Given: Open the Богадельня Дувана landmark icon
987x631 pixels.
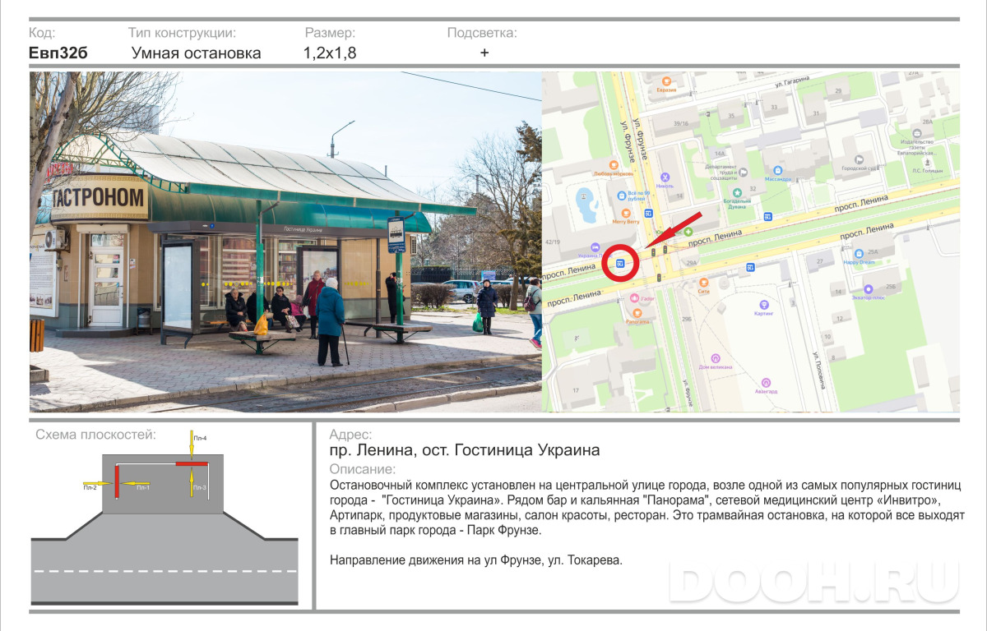Looking at the screenshot, I should (737, 192).
